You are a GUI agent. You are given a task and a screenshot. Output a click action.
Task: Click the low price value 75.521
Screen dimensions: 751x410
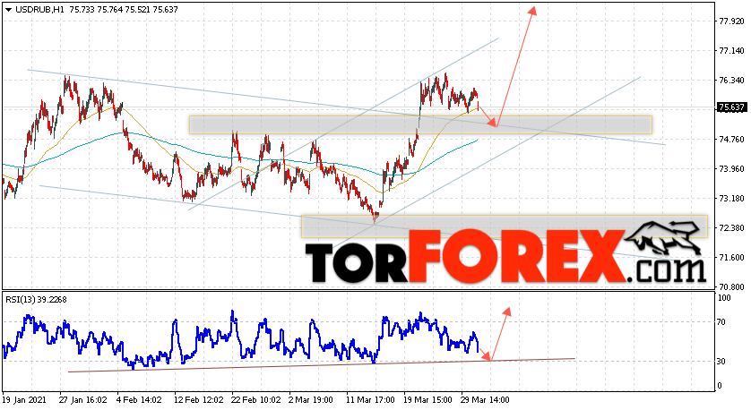point(137,10)
